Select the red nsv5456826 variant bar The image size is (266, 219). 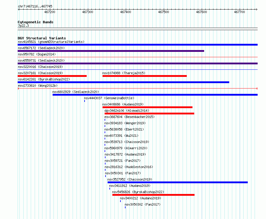pos(153,195)
